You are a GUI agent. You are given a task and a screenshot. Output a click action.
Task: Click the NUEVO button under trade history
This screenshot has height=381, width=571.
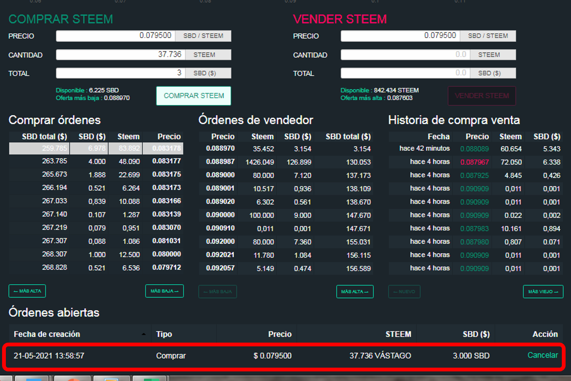(404, 292)
